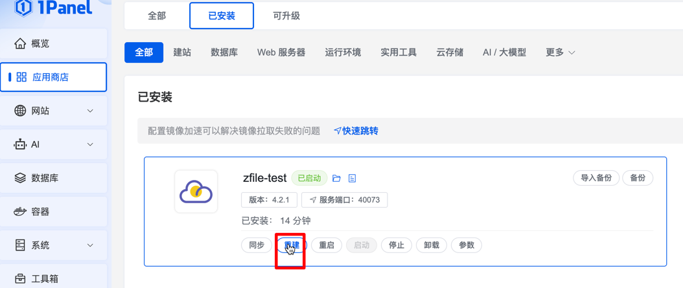Click the 卸载 button for zfile-test
Image resolution: width=683 pixels, height=288 pixels.
(x=431, y=245)
